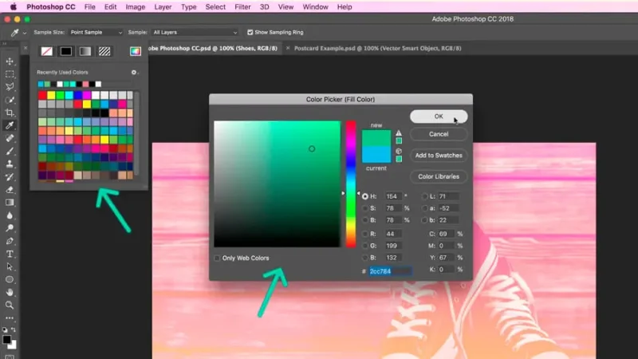Select the Blur tool

click(x=10, y=215)
